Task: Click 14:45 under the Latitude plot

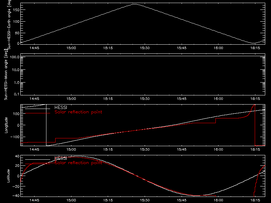Action: [x=35, y=200]
